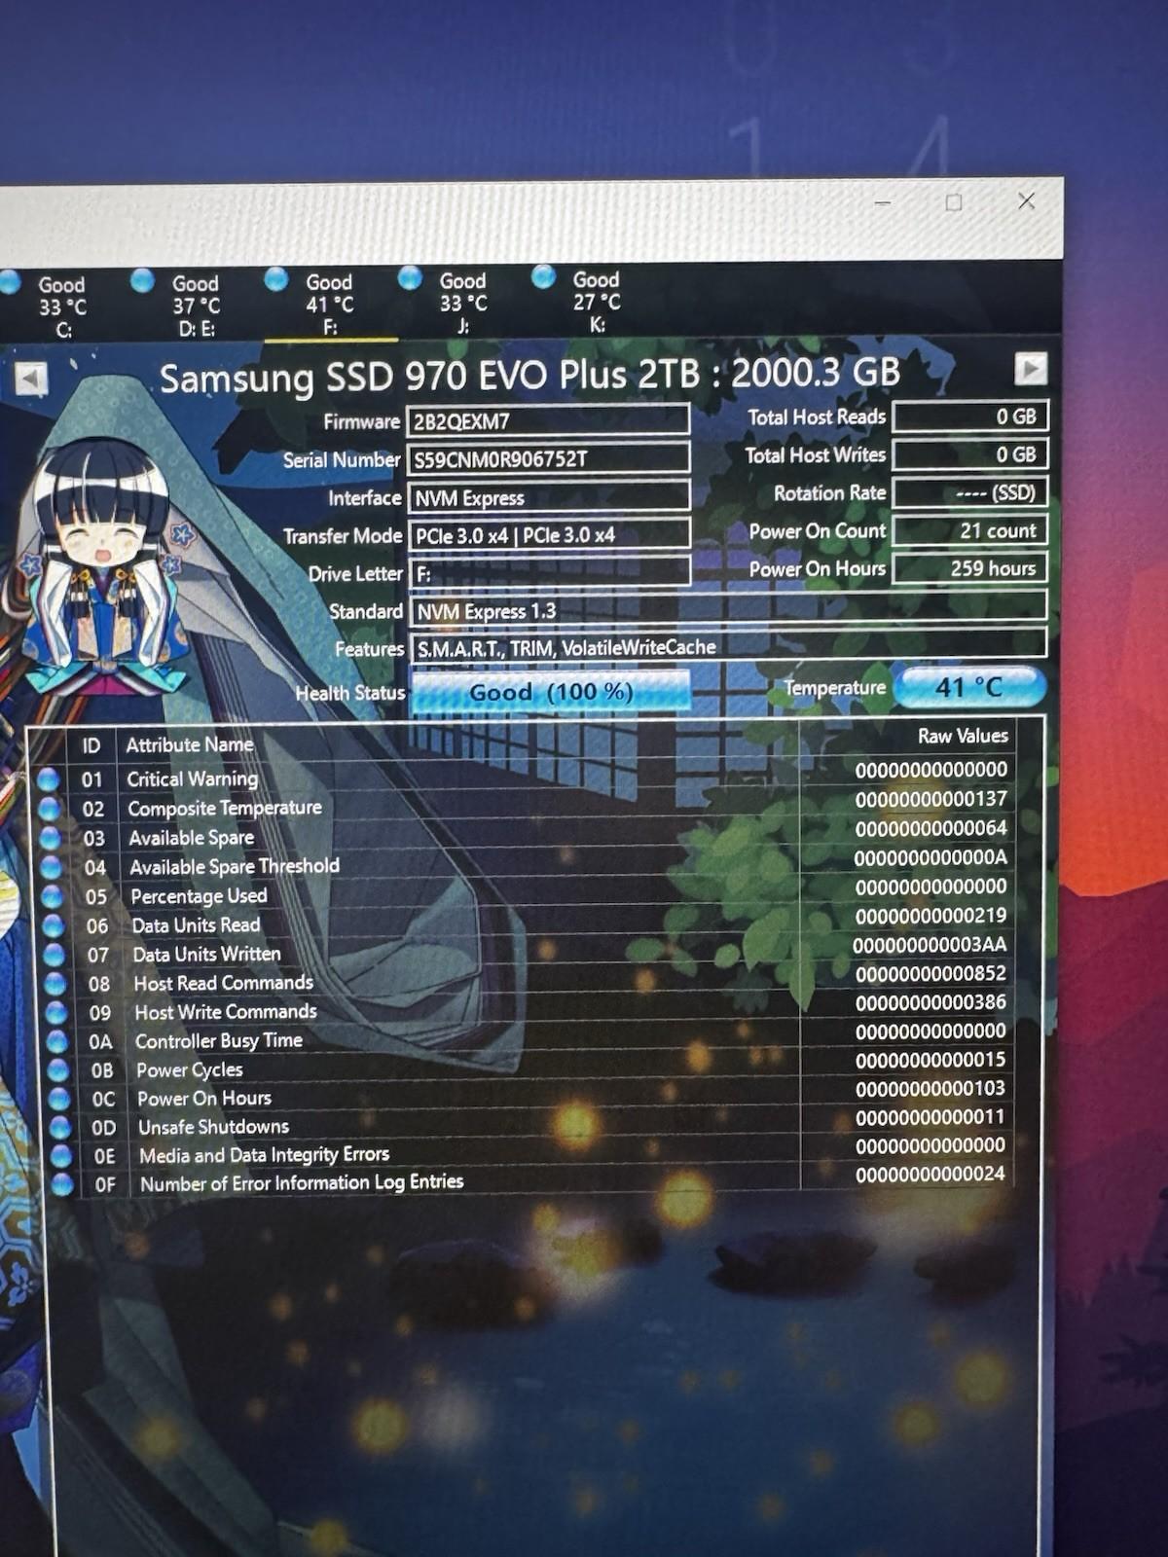Click the blue status orb on the C: tab
The width and height of the screenshot is (1168, 1557).
pos(9,282)
